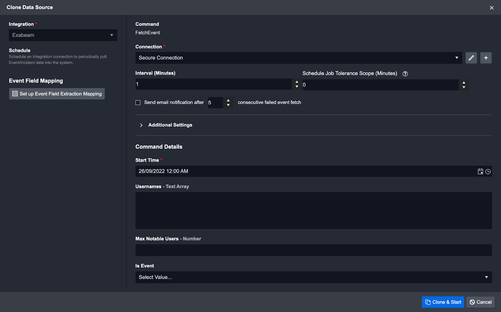Open the Start Time clock picker
This screenshot has width=501, height=312.
(x=488, y=171)
